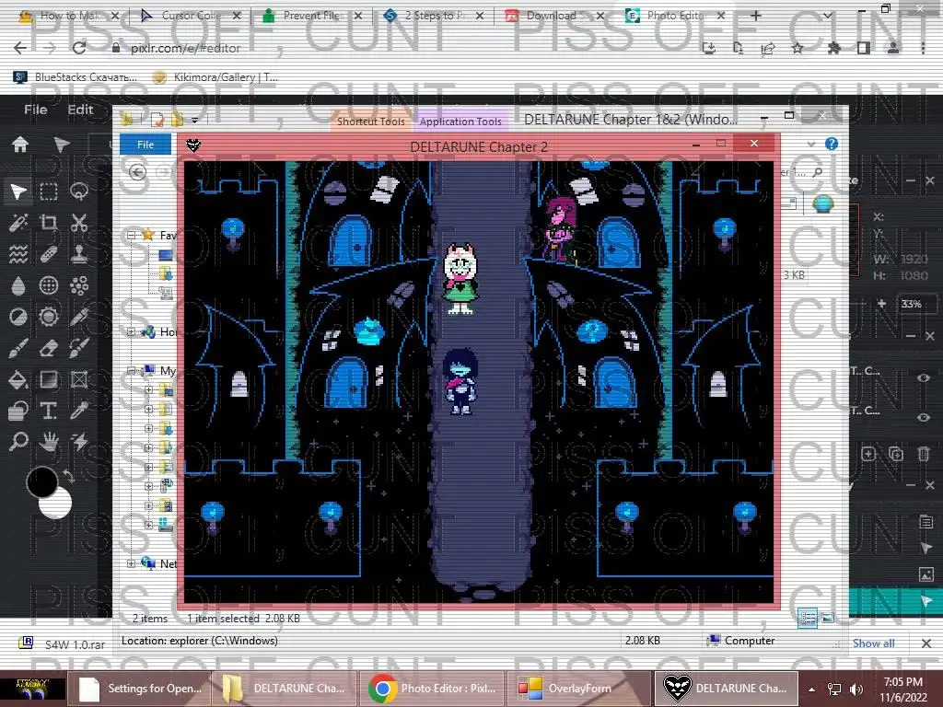Select the Eraser tool
Screen dimensions: 943x707
click(x=49, y=347)
